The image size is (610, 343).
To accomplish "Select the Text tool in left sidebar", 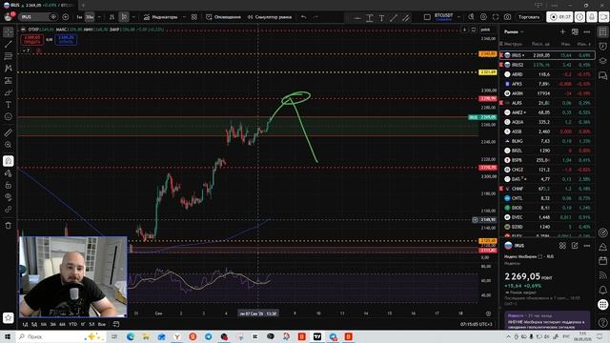I will 9,105.
